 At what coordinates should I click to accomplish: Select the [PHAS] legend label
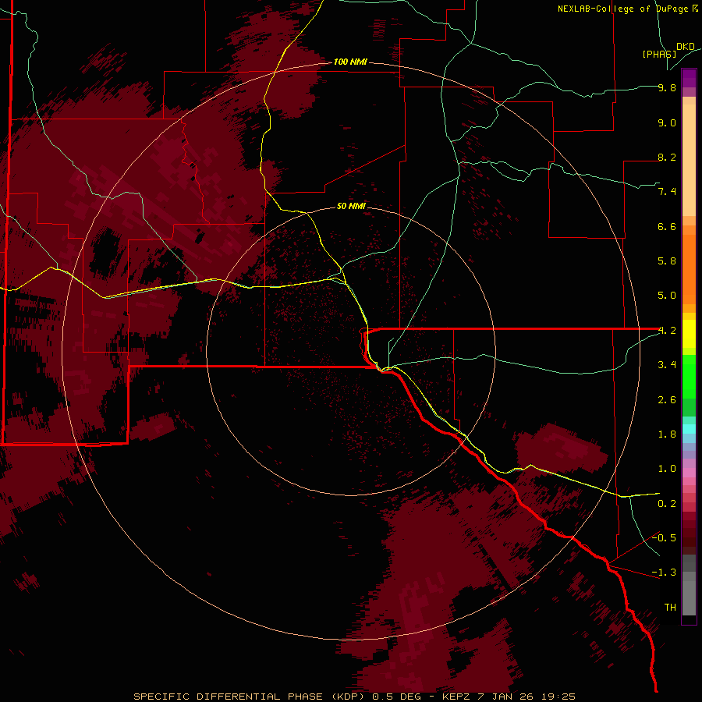[659, 54]
